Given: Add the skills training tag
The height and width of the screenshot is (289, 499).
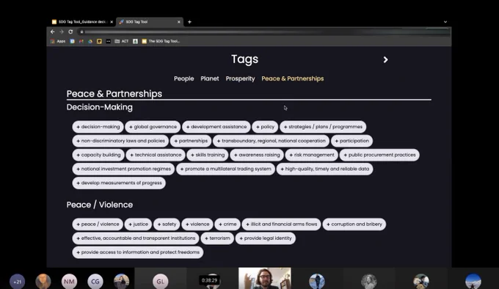Looking at the screenshot, I should [x=208, y=155].
